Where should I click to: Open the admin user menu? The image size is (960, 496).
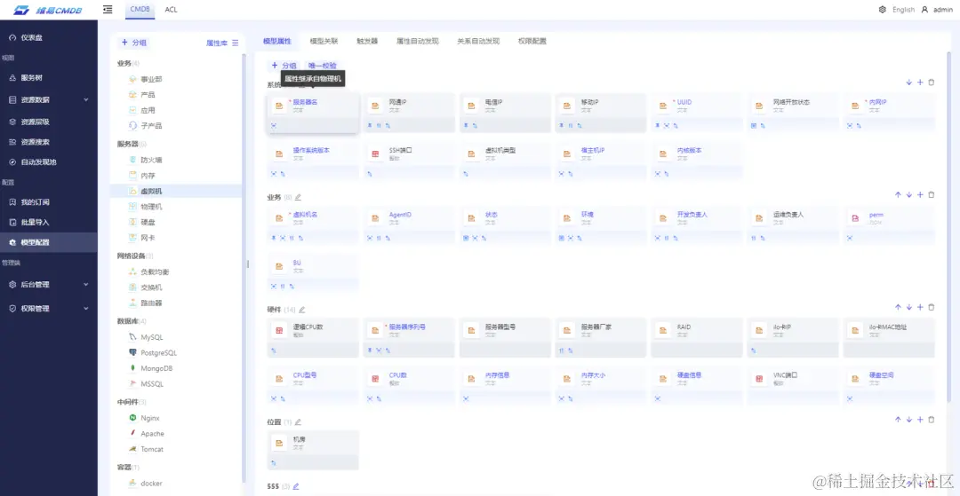[937, 9]
